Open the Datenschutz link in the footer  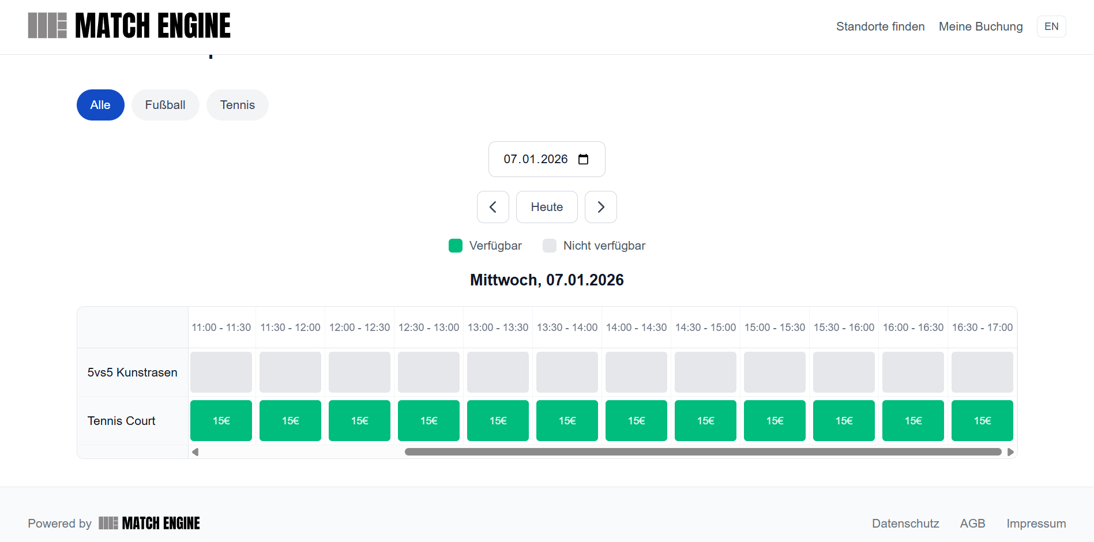[905, 523]
